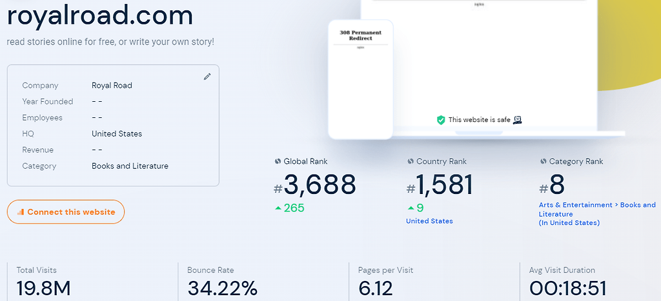Click the rank change value 265
661x301 pixels.
294,208
